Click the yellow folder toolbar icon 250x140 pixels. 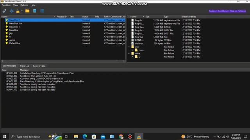point(27,11)
